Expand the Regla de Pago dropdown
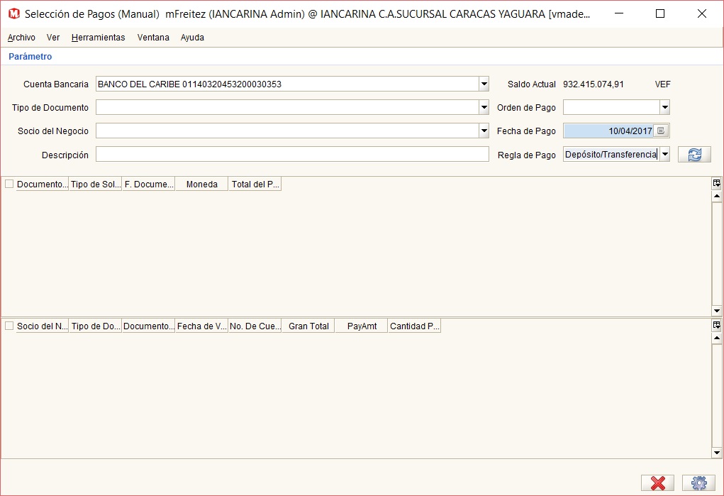 665,155
